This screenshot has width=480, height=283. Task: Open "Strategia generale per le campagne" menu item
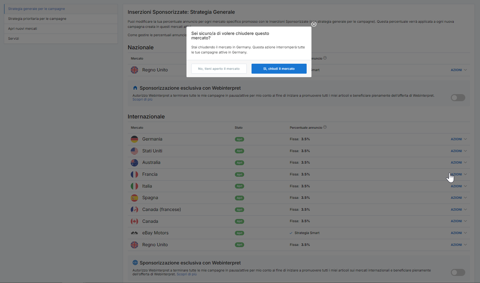61,9
